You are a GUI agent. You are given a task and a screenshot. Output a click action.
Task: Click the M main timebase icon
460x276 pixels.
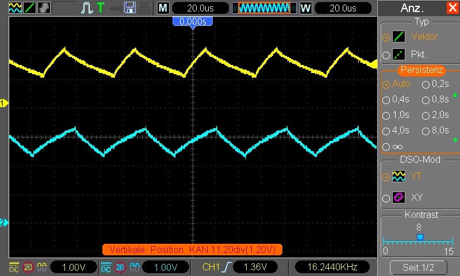pyautogui.click(x=163, y=8)
